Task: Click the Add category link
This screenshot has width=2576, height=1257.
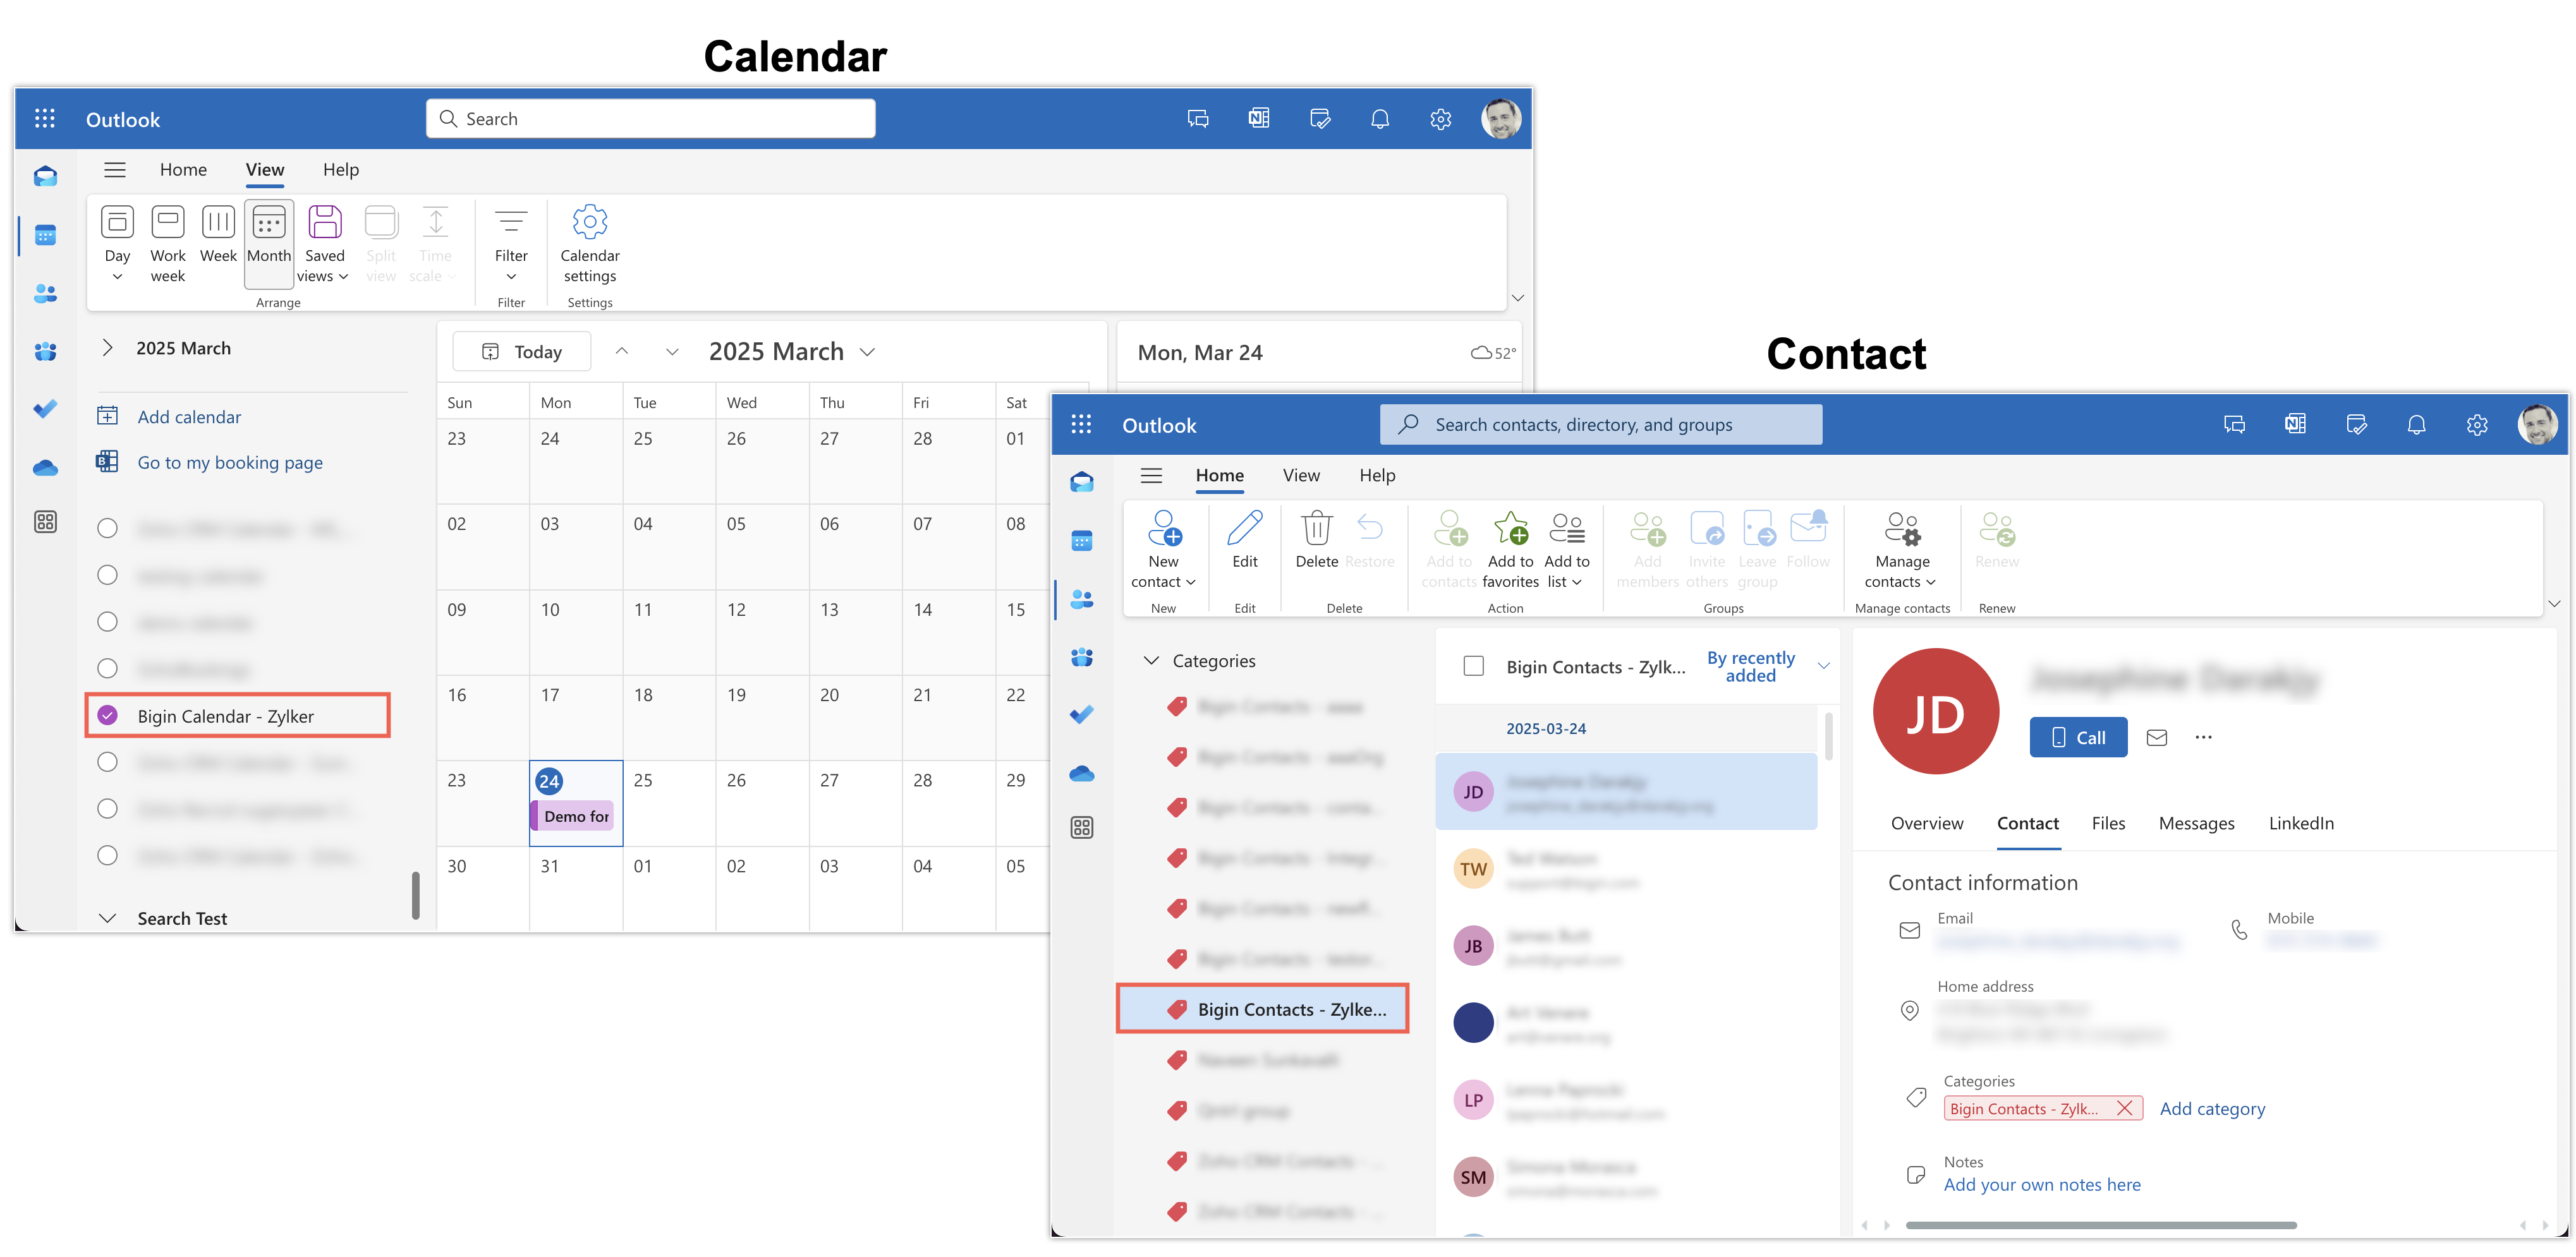Action: point(2212,1108)
